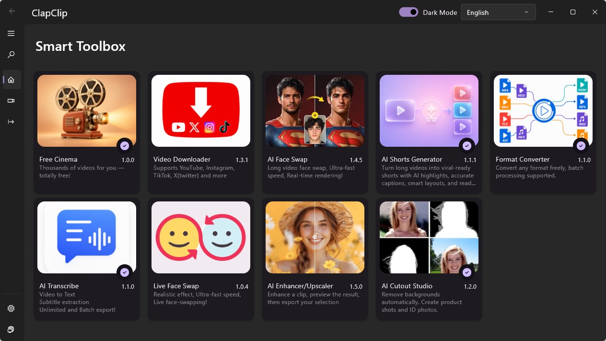Open the Free Cinema projector thumbnail
This screenshot has width=606, height=341.
pyautogui.click(x=87, y=111)
